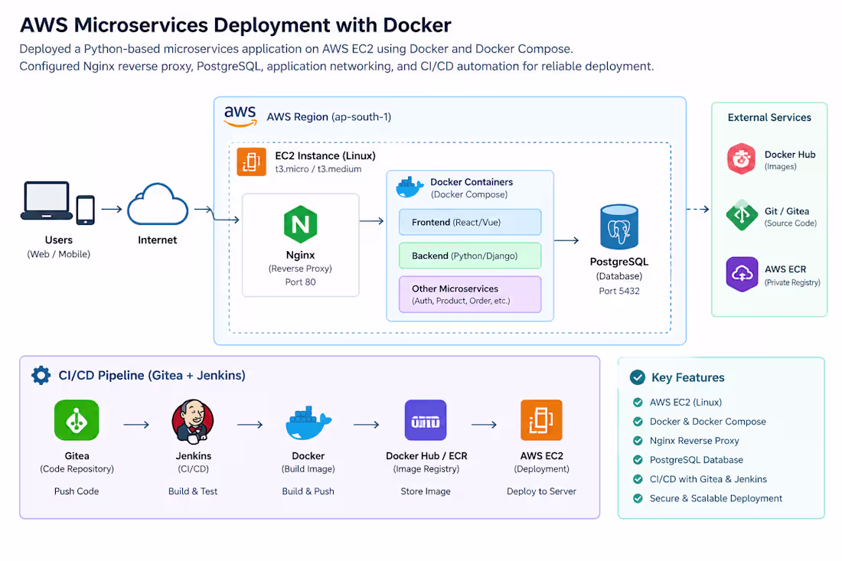Click the purple Docker Hub / ECR icon
The width and height of the screenshot is (842, 561).
[x=426, y=420]
